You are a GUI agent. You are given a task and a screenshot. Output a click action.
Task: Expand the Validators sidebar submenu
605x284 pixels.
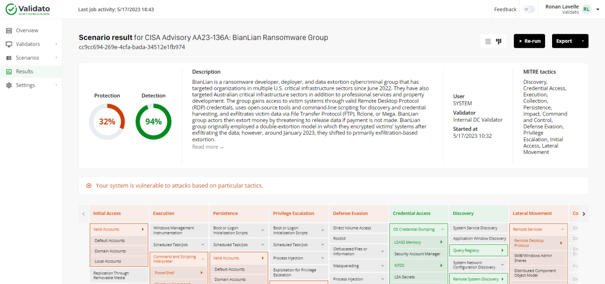click(x=56, y=44)
